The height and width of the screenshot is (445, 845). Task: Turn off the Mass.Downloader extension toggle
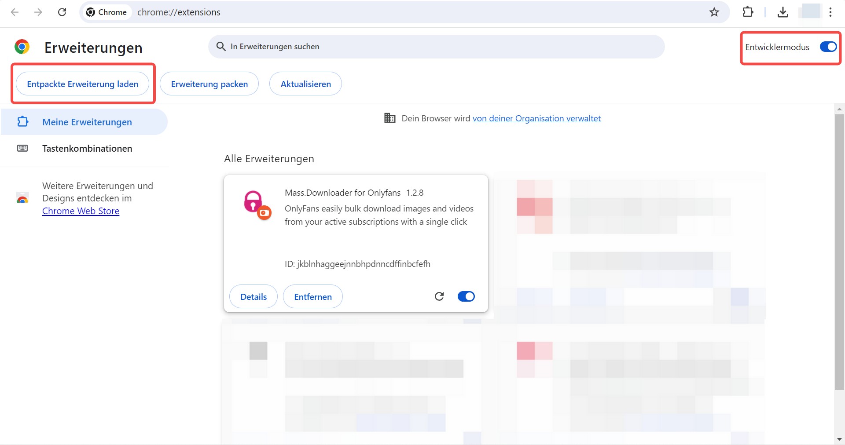point(466,296)
